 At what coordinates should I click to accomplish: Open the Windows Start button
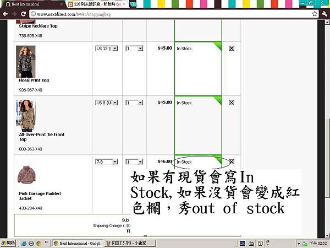(8, 243)
